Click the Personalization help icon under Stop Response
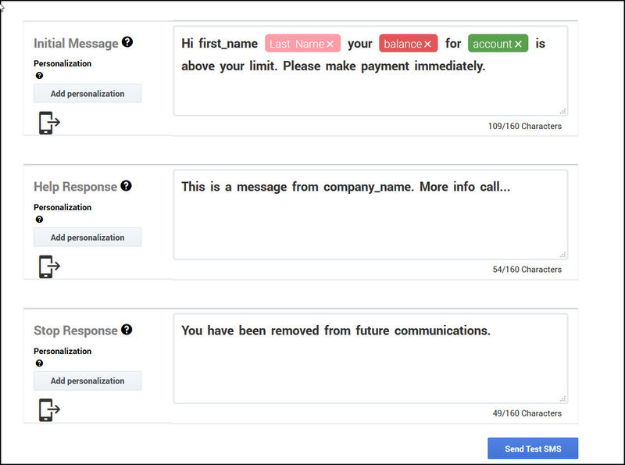Viewport: 625px width, 465px height. [x=38, y=363]
